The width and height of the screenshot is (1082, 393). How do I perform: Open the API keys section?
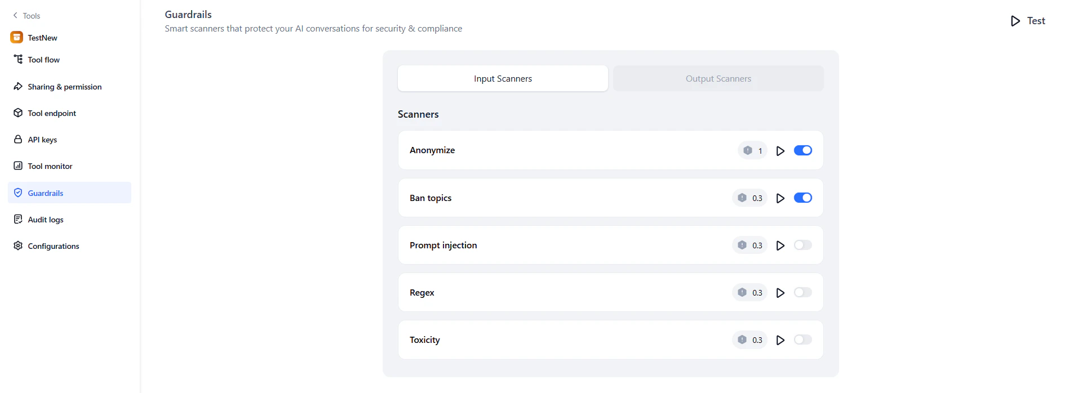coord(42,140)
